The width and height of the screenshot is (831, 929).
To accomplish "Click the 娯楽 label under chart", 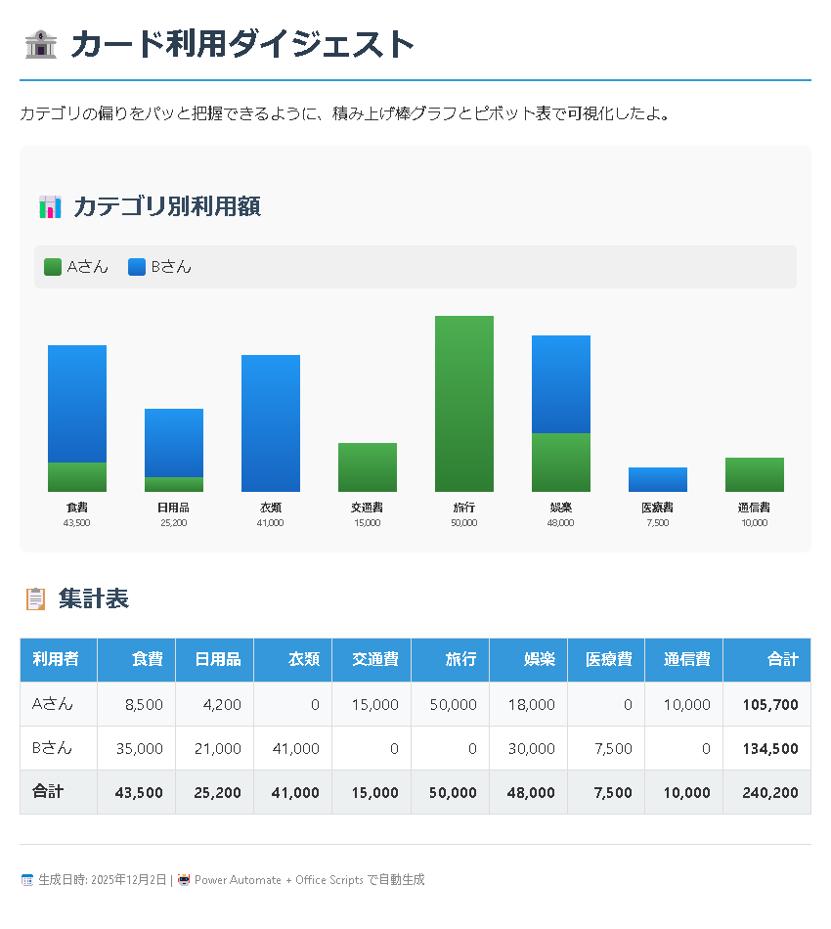I will click(561, 508).
